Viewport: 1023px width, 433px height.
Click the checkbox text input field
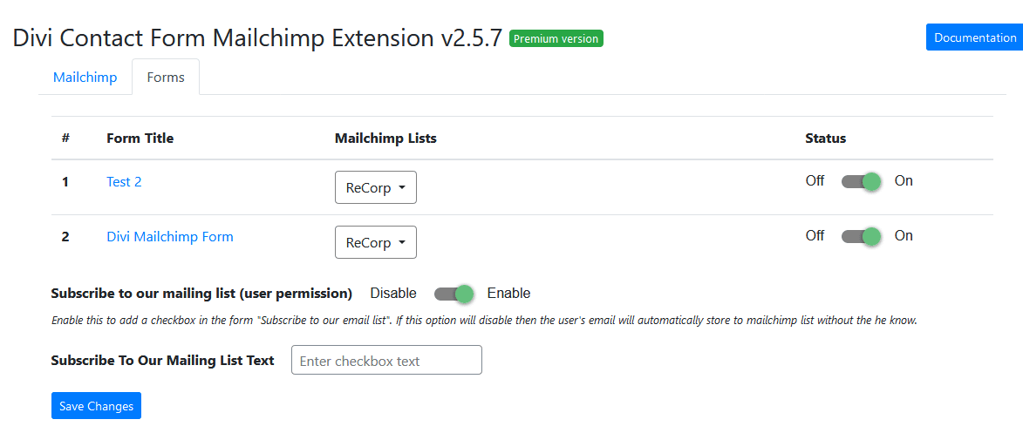(x=386, y=360)
